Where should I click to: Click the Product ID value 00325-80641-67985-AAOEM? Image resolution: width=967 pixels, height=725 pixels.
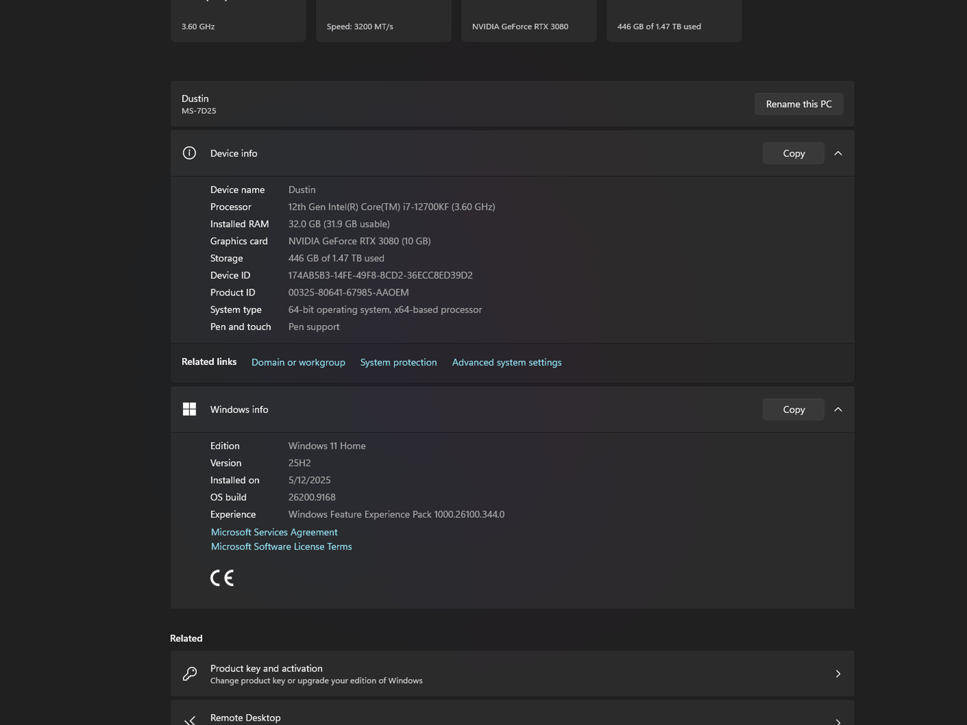pos(348,292)
